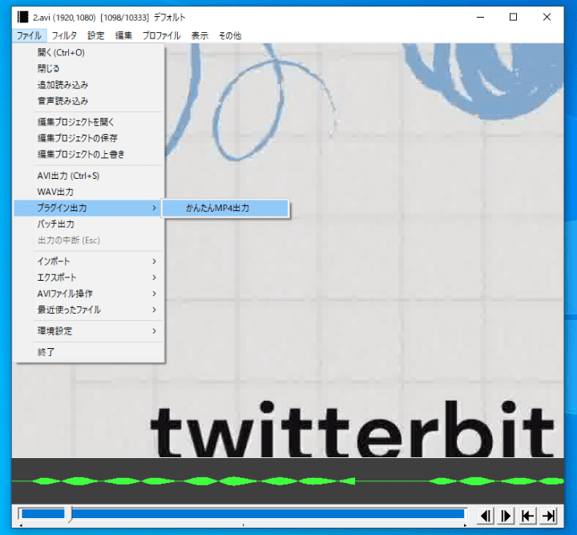Click 終了 to exit the application
Image resolution: width=577 pixels, height=535 pixels.
point(46,351)
